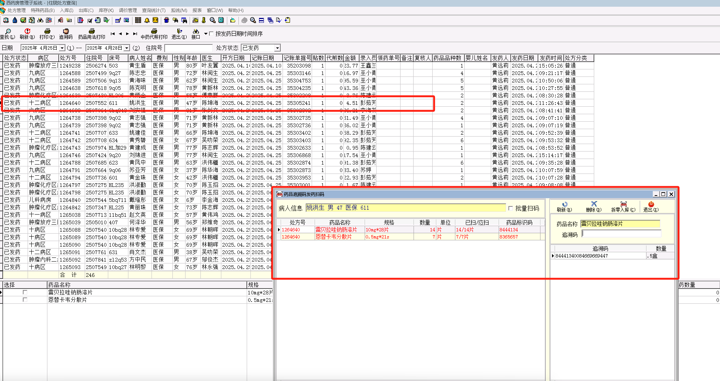The height and width of the screenshot is (381, 720).
Task: Open the end date dropdown showing 4月28日
Action: coord(127,48)
